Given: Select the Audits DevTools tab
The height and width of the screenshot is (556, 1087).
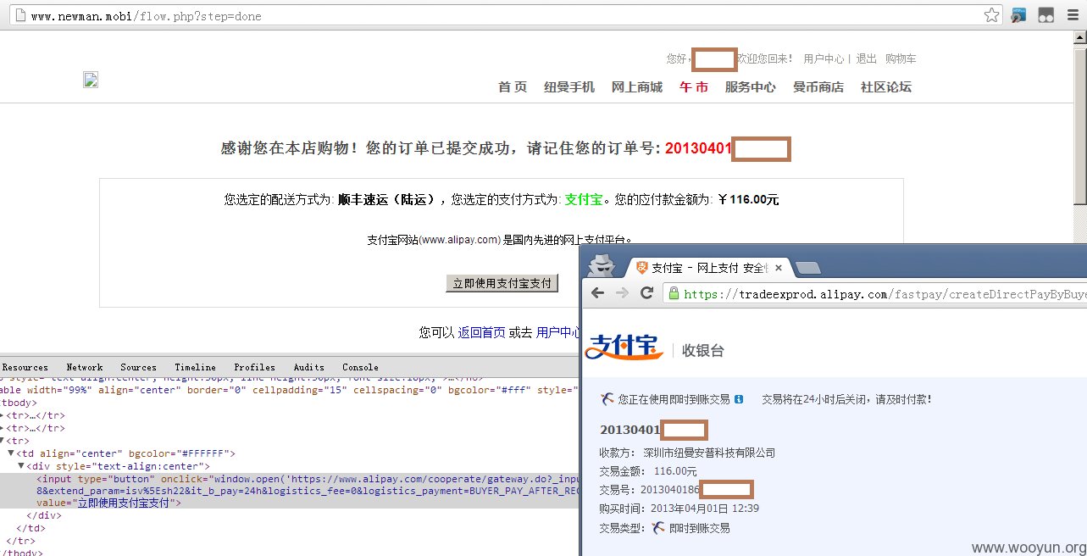Looking at the screenshot, I should (x=308, y=367).
